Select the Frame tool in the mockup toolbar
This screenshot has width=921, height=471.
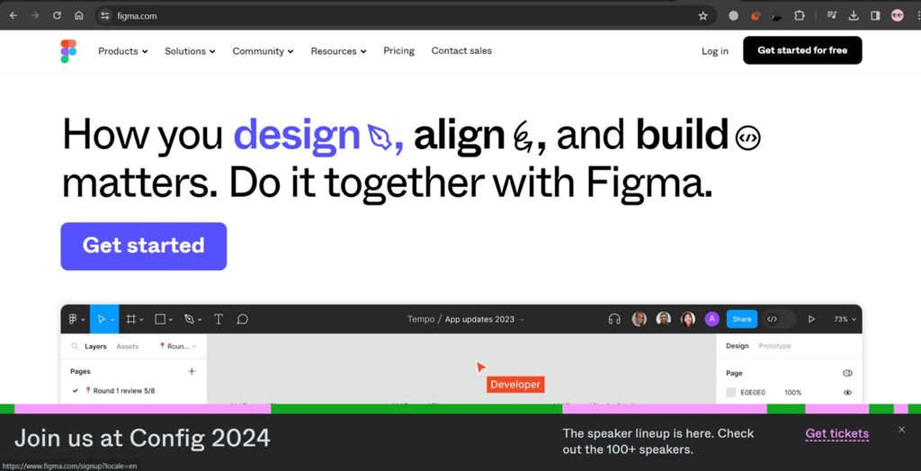click(x=131, y=319)
